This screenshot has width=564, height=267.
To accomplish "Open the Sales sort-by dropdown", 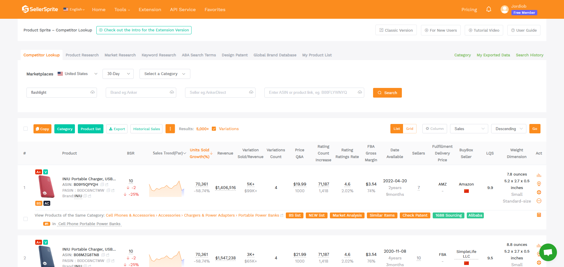I will [x=469, y=129].
